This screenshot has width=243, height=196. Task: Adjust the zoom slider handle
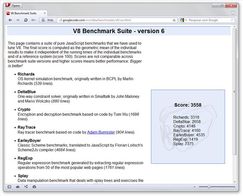pyautogui.click(x=209, y=187)
